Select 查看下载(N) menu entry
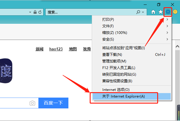Viewport: 180px width, 121px height. click(132, 54)
